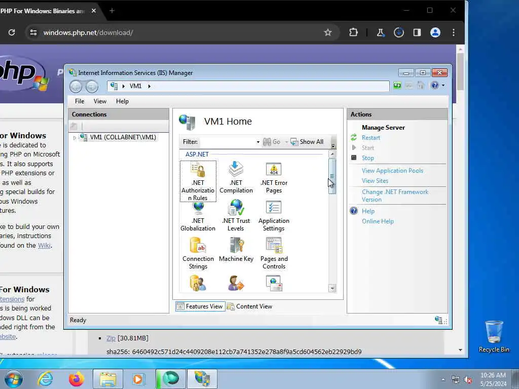Click Change .NET Framework Version link
This screenshot has width=519, height=389.
(x=395, y=196)
